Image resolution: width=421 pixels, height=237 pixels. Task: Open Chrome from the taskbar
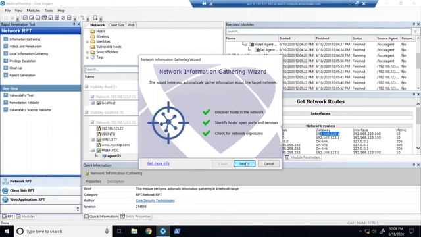pyautogui.click(x=149, y=231)
